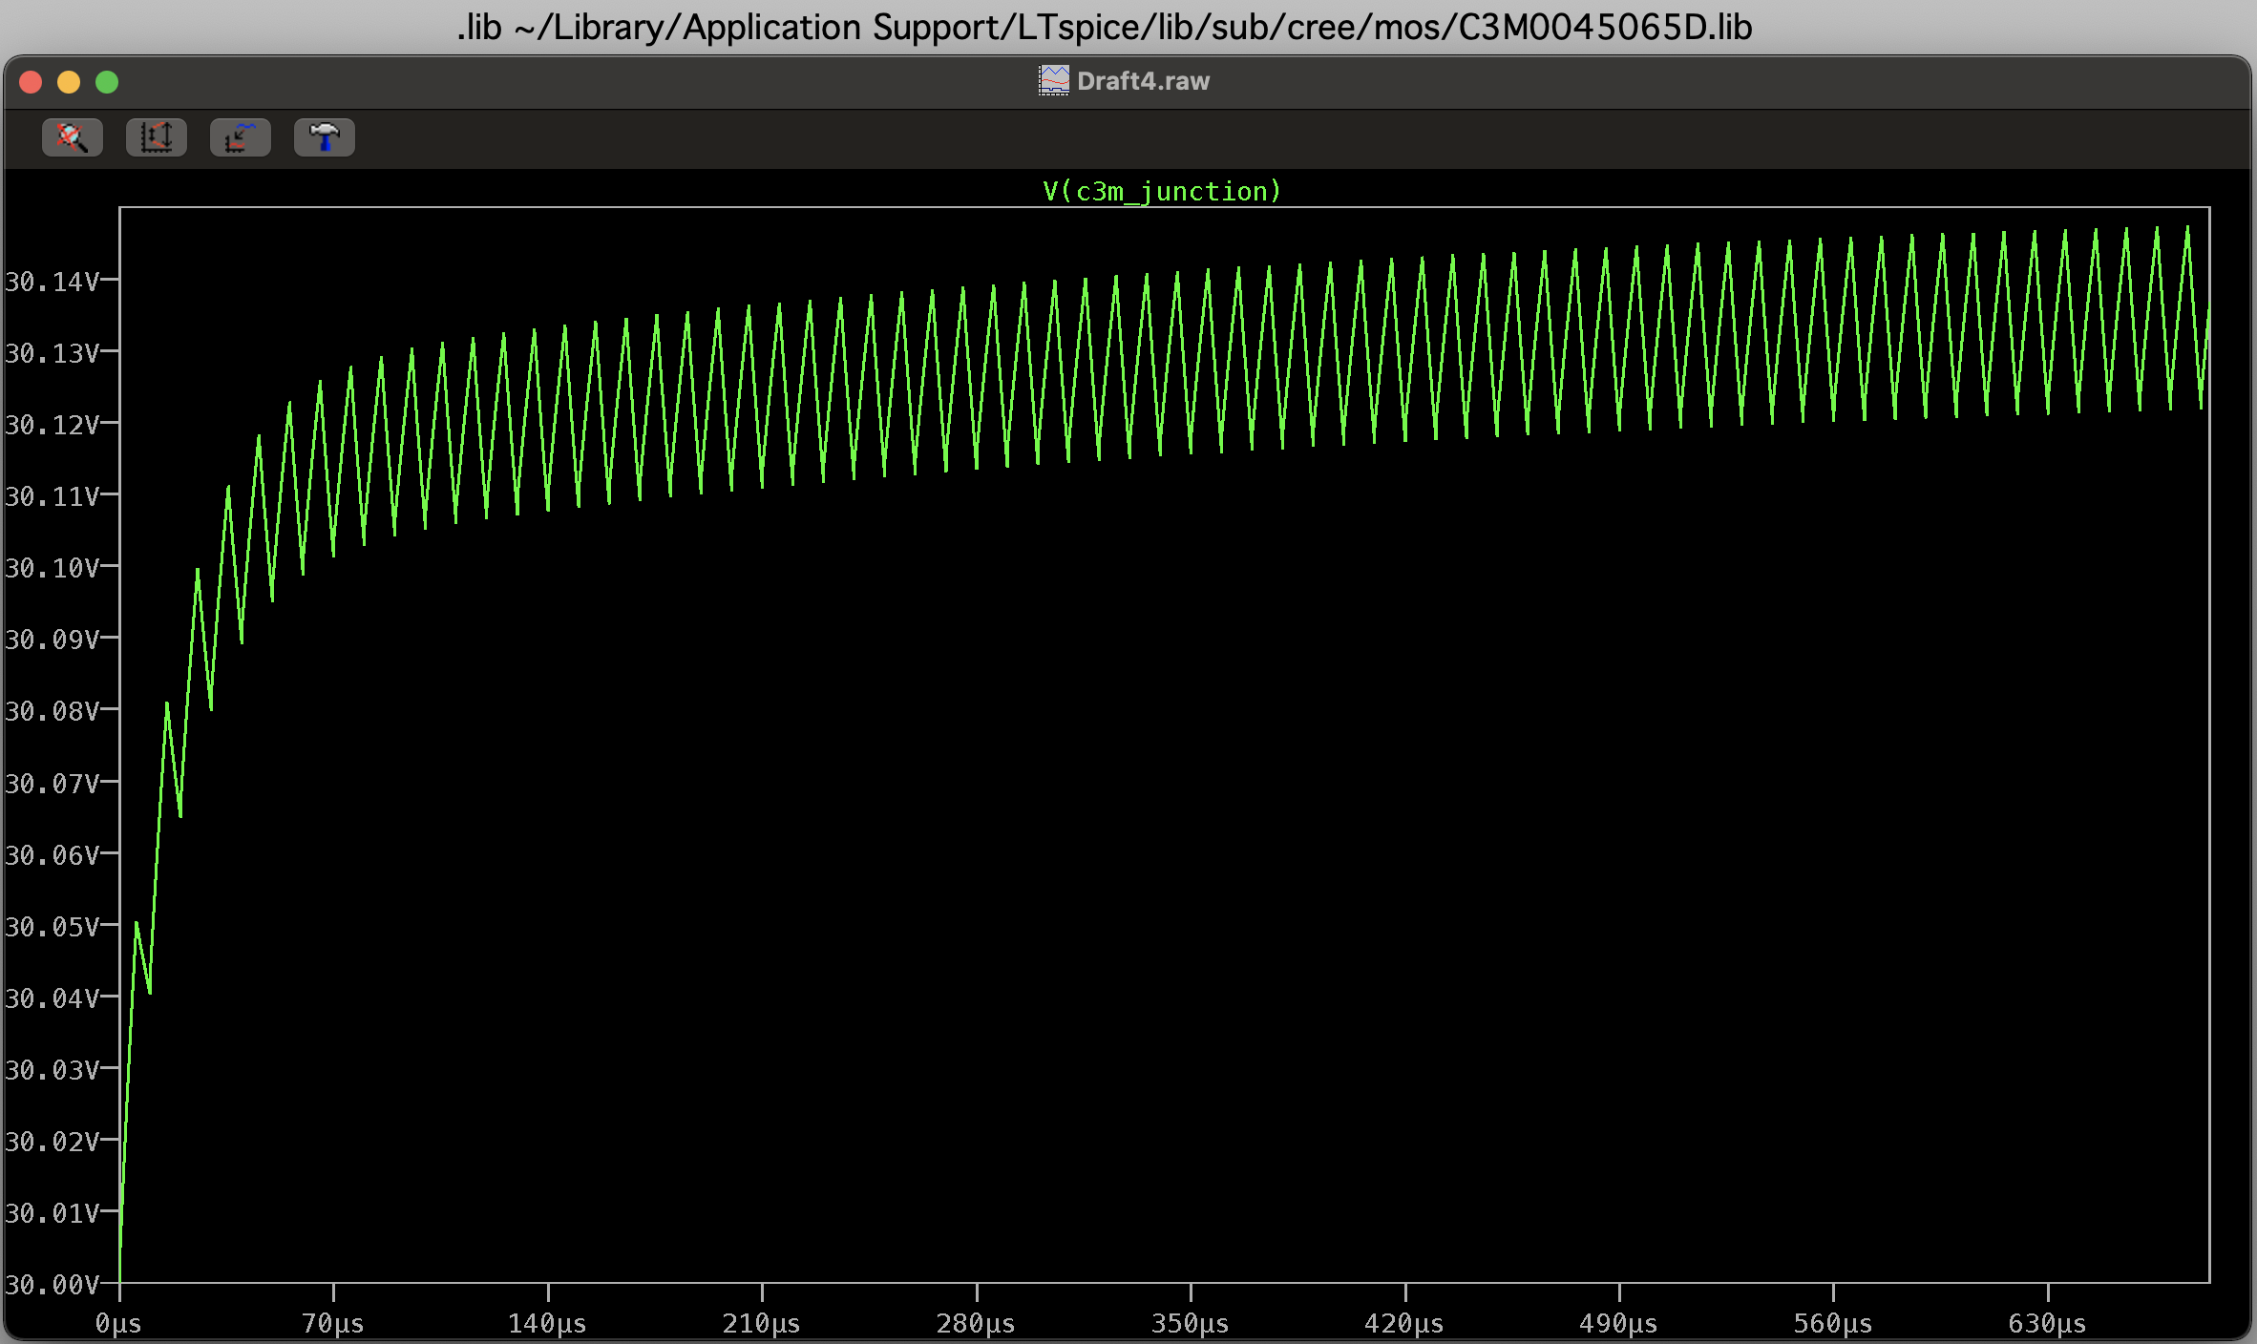Click the 30.07V vertical axis label
The image size is (2257, 1344).
[52, 784]
